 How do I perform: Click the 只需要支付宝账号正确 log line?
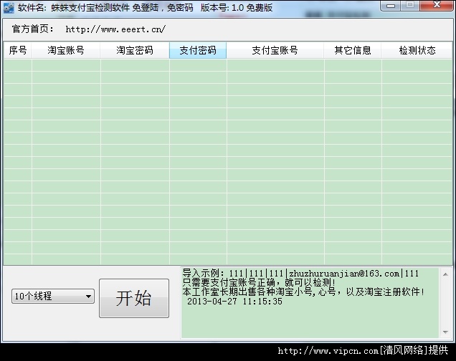[x=259, y=282]
